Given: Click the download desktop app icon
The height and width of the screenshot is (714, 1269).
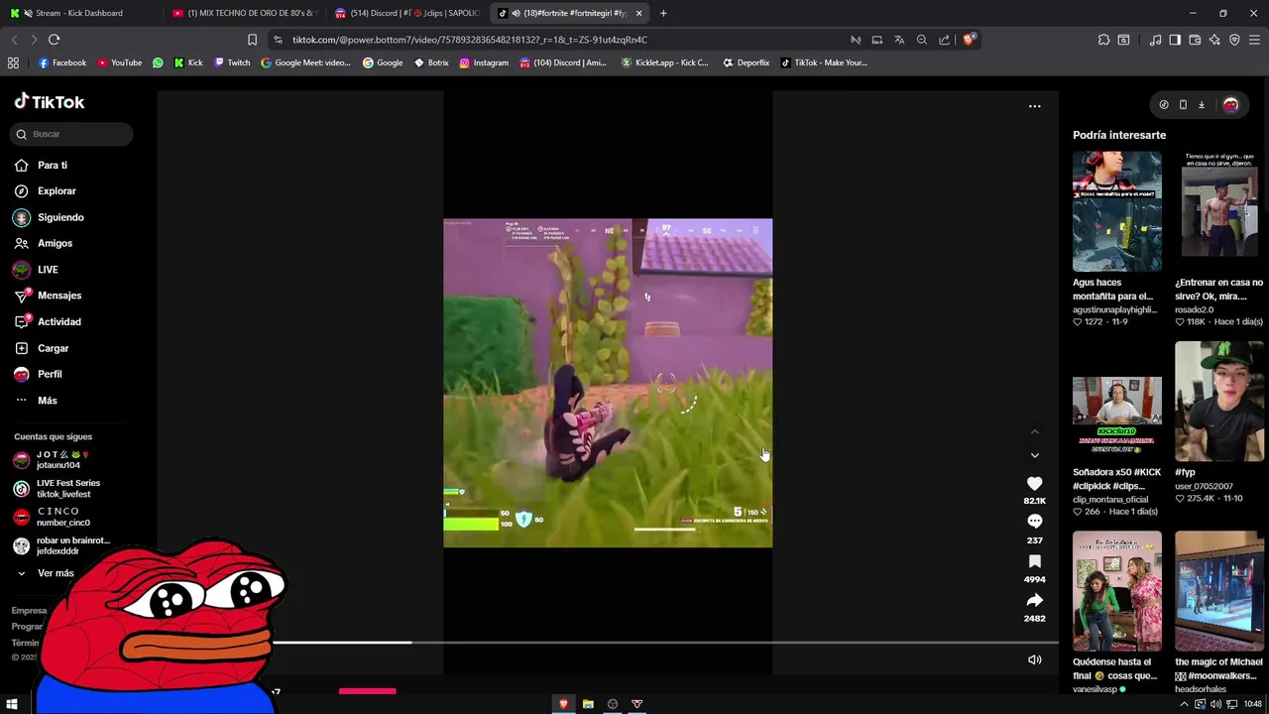Looking at the screenshot, I should (x=1201, y=104).
